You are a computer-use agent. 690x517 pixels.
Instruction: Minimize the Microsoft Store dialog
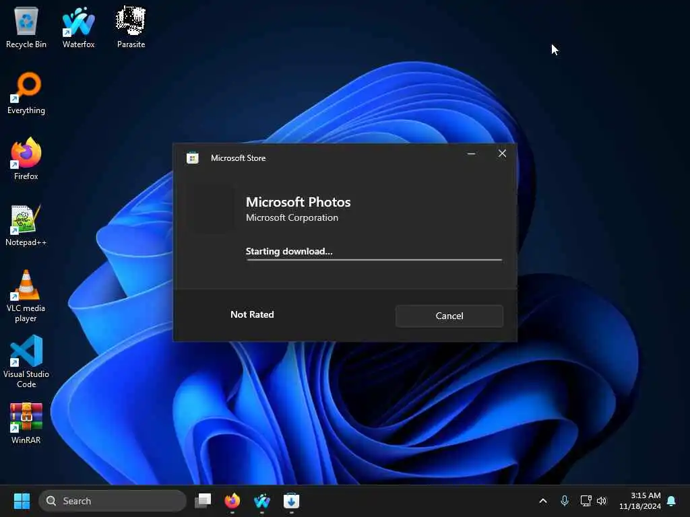pyautogui.click(x=471, y=154)
